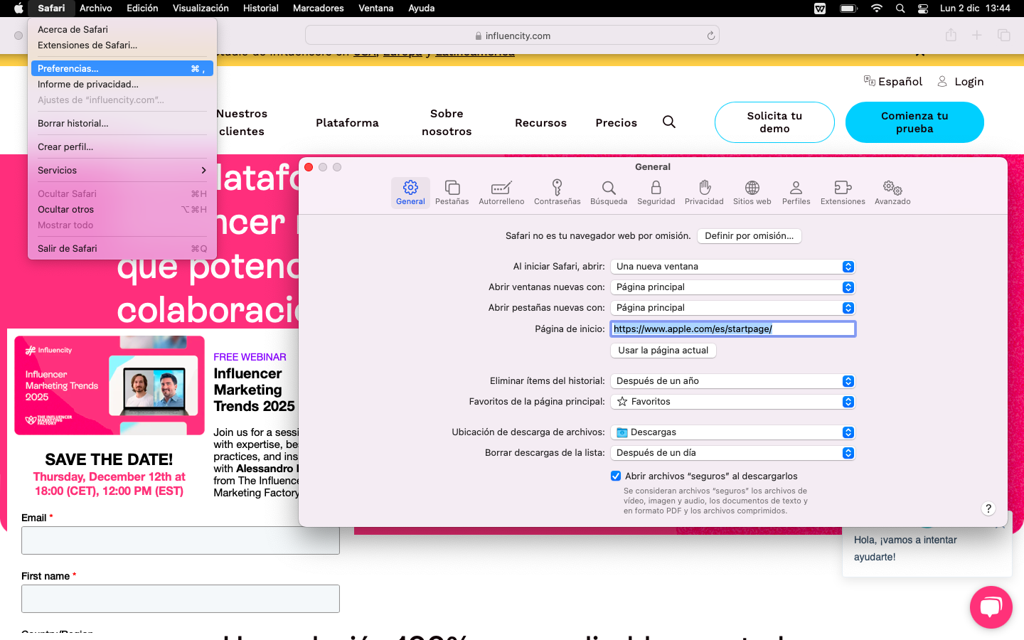The image size is (1024, 640).
Task: Open the Sobre nosotros website link
Action: [447, 122]
